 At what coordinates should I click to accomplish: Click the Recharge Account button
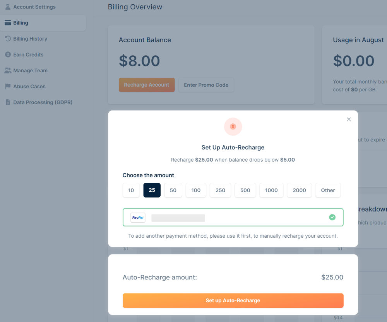click(147, 85)
